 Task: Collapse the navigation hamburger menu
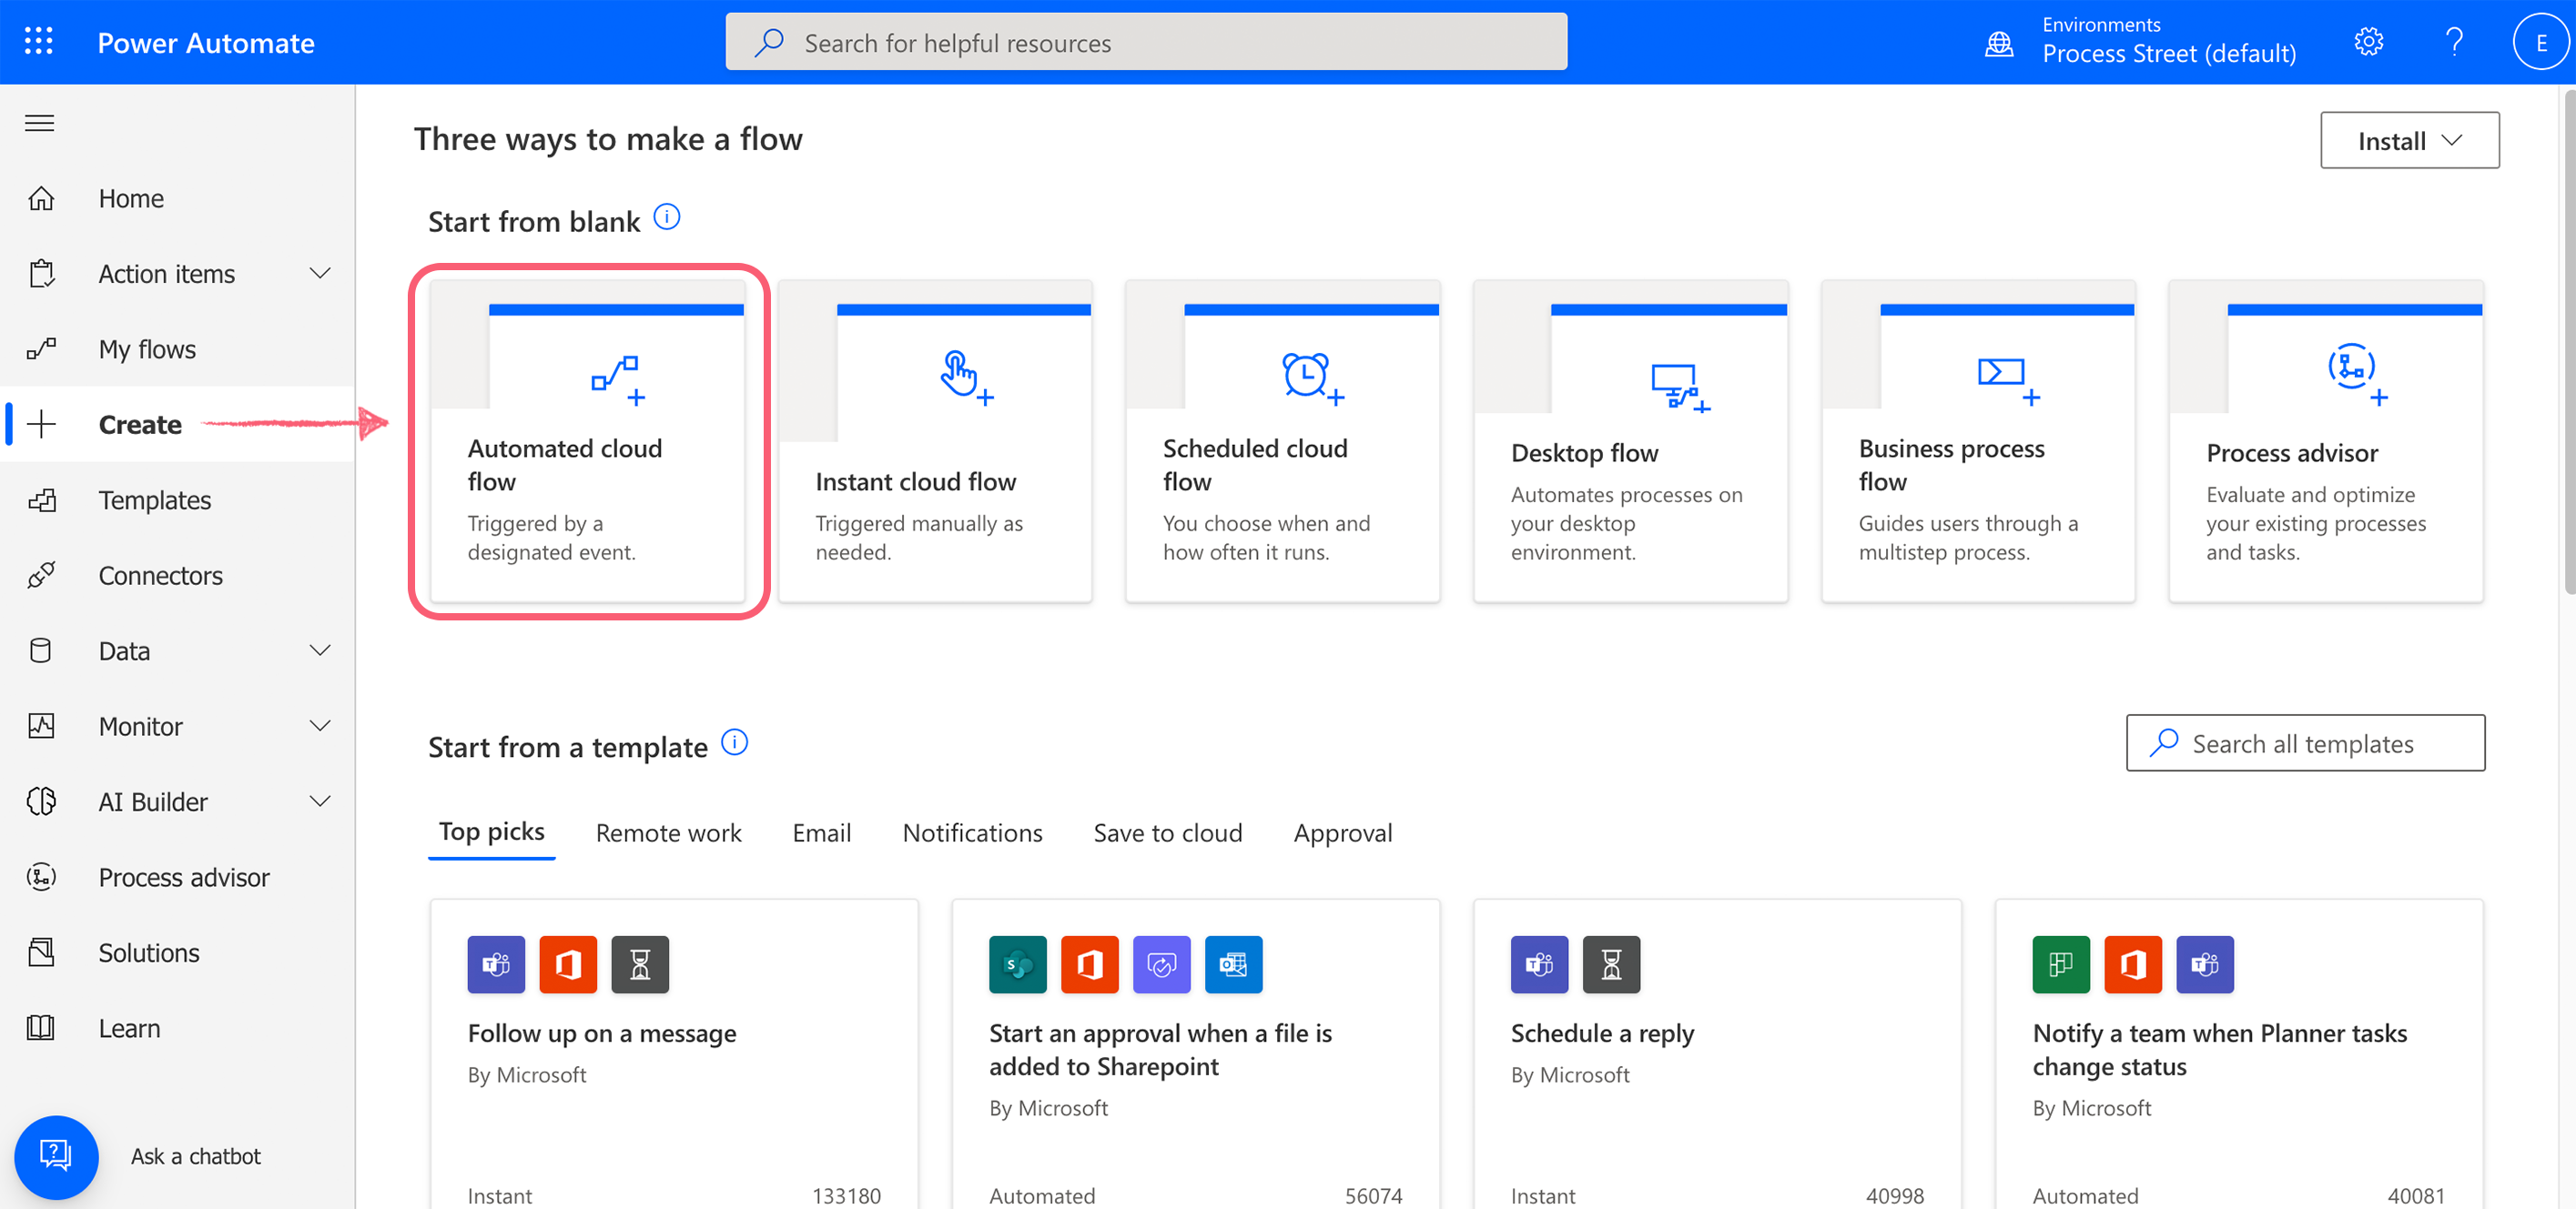point(40,123)
